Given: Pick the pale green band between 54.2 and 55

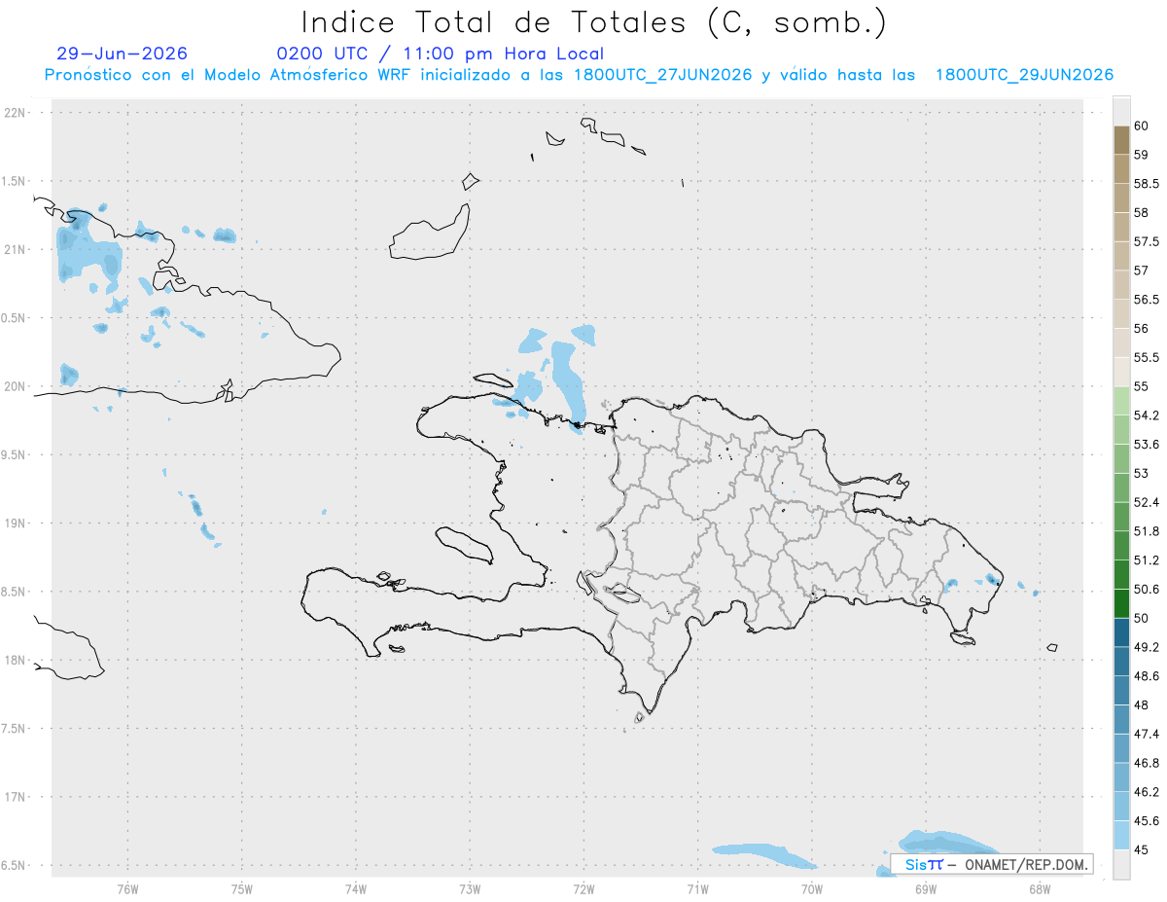Looking at the screenshot, I should [1121, 401].
